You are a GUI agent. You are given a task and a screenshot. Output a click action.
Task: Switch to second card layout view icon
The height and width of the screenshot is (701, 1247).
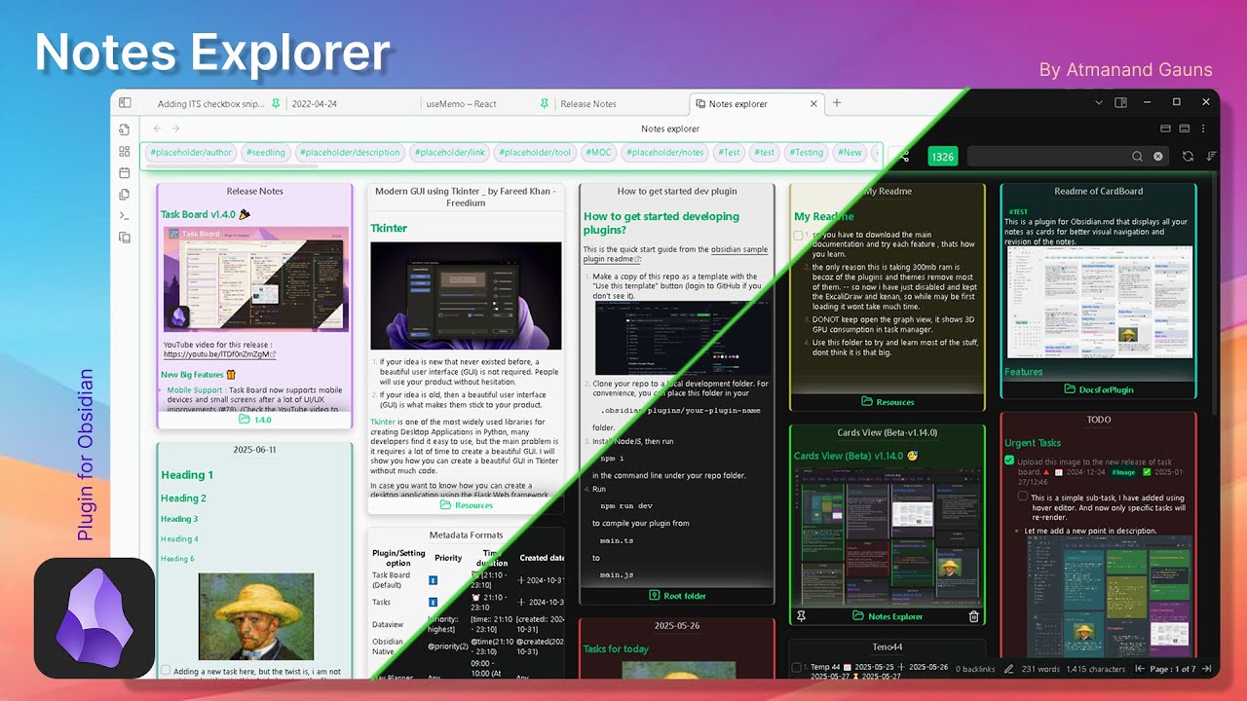(x=1185, y=129)
